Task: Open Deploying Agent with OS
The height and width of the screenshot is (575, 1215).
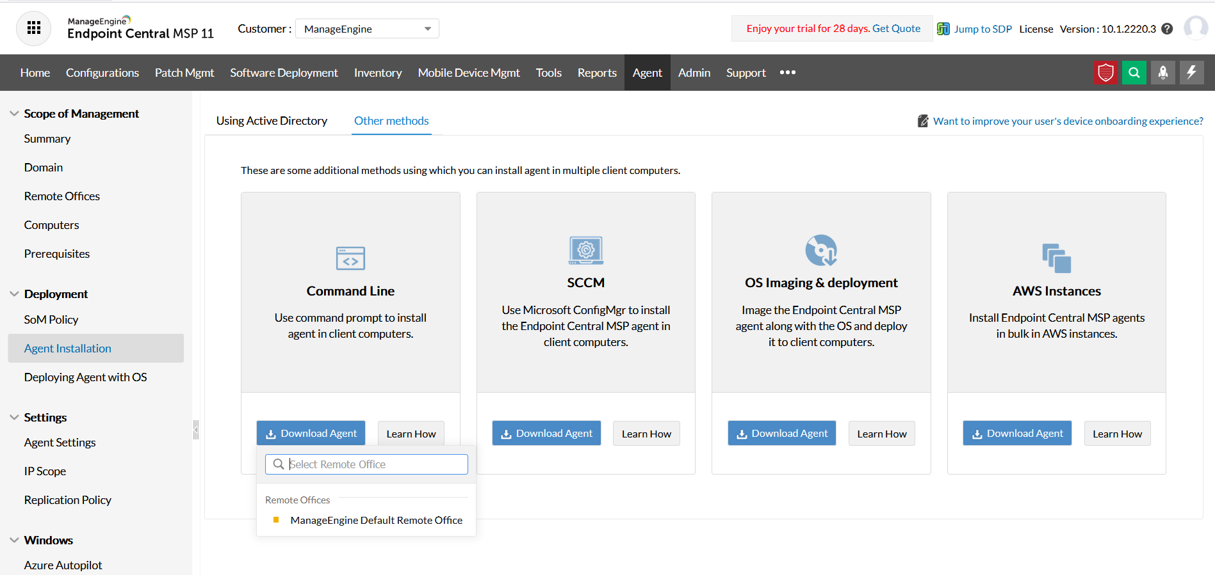Action: [86, 377]
